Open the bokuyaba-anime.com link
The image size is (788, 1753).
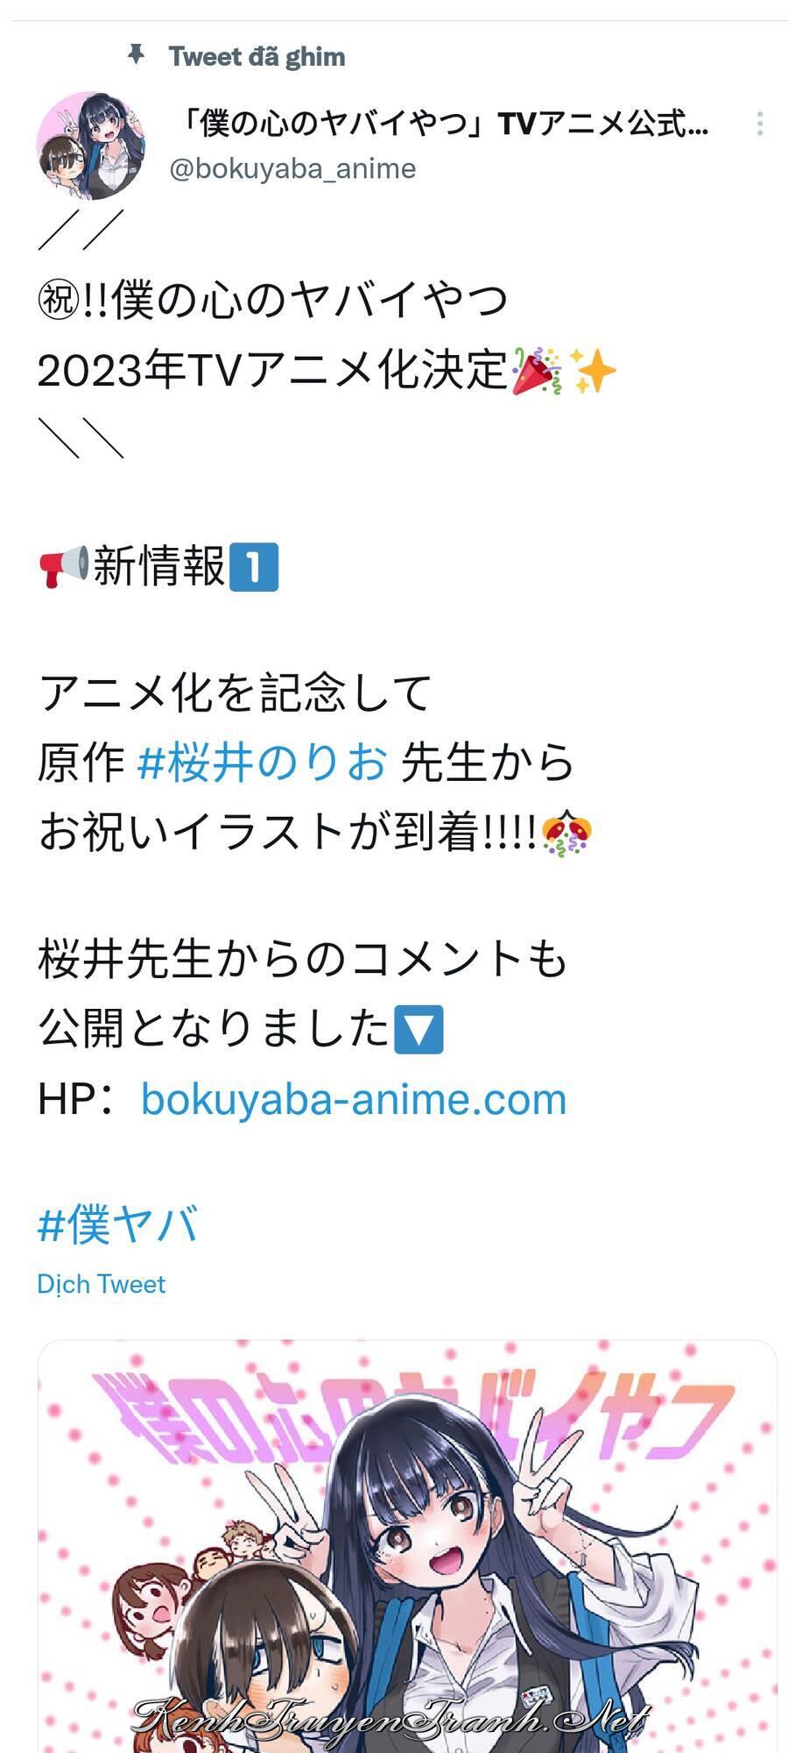[354, 1099]
